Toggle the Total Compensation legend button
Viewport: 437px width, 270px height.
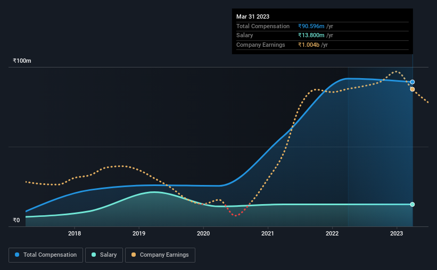[46, 255]
